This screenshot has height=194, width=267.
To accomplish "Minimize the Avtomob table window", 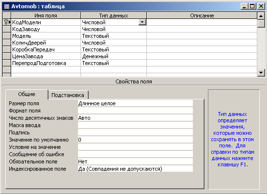I will (x=245, y=6).
